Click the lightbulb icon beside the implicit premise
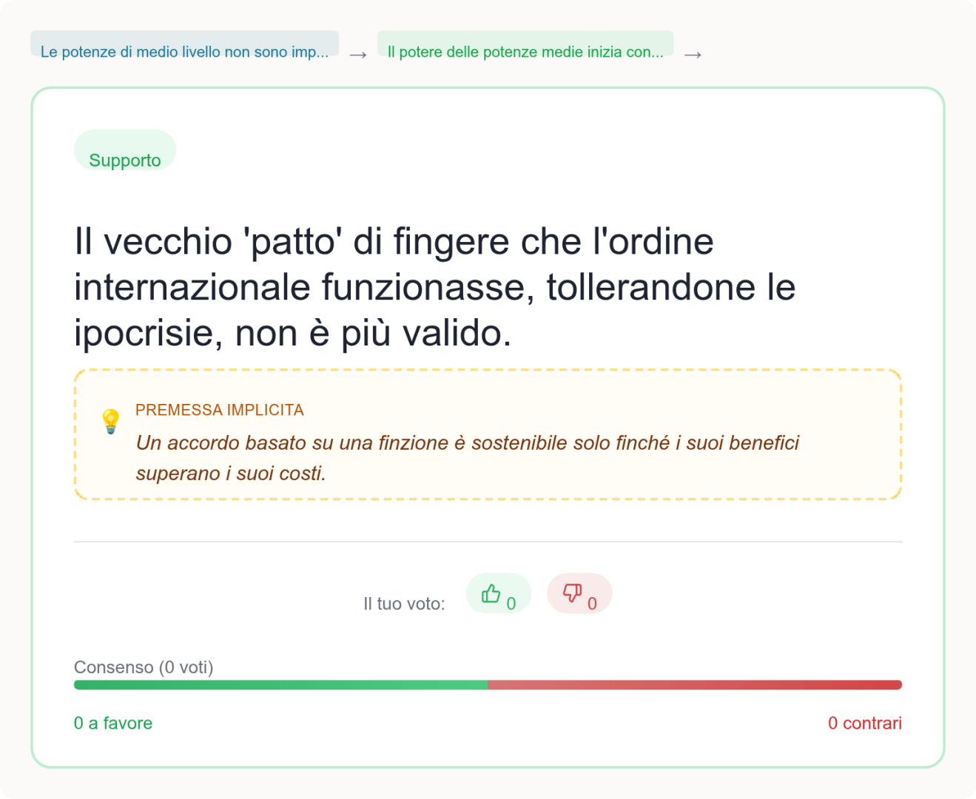The width and height of the screenshot is (976, 799). click(110, 422)
